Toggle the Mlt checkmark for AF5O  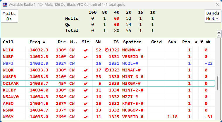(85, 103)
